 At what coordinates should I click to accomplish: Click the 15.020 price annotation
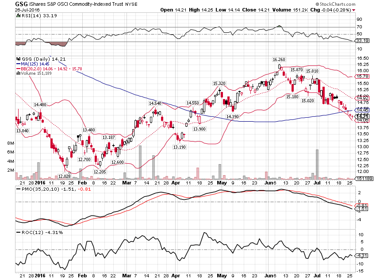click(308, 101)
